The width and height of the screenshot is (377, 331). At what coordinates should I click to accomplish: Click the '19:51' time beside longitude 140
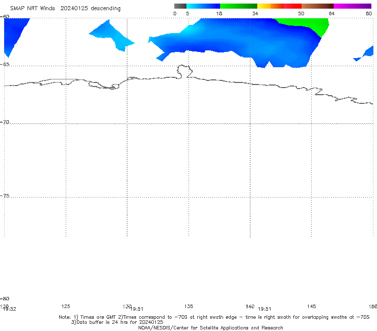pyautogui.click(x=264, y=309)
